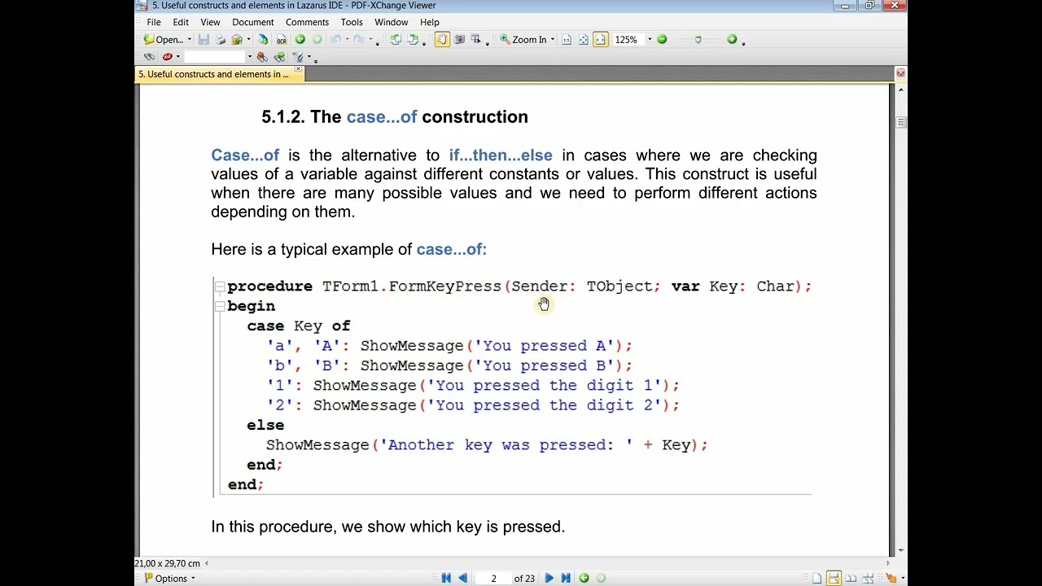Open the Edit menu
The image size is (1042, 586).
(181, 22)
